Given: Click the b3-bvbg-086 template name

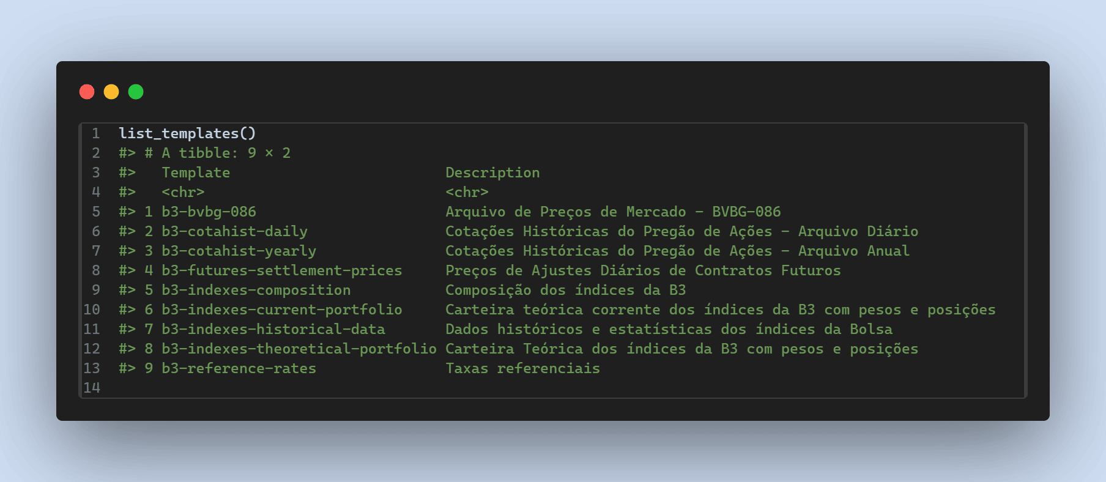Looking at the screenshot, I should pos(209,212).
